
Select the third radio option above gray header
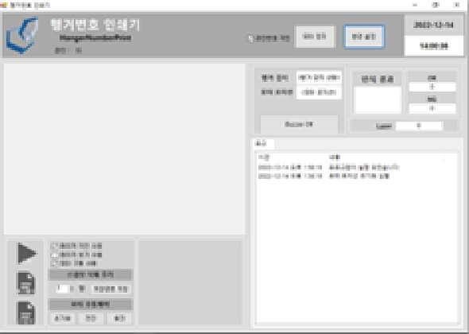click(x=54, y=263)
